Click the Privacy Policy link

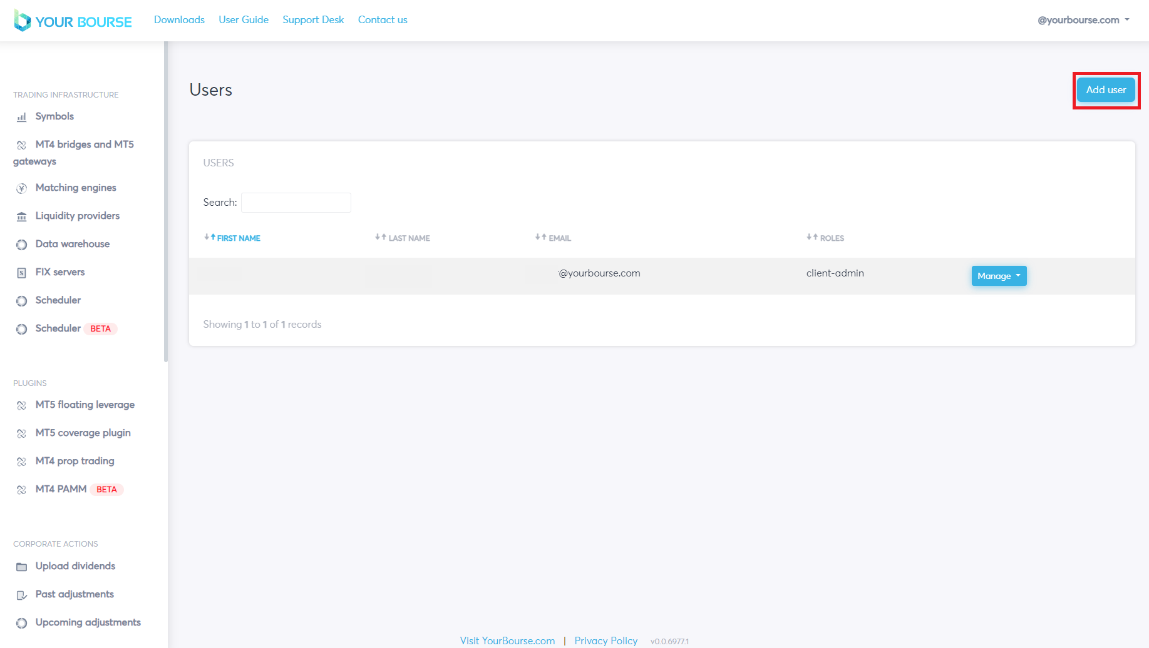(606, 640)
